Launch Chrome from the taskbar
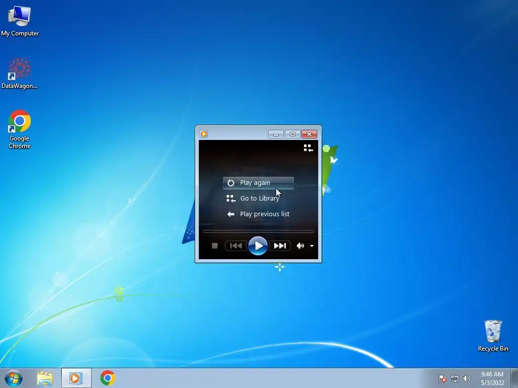Viewport: 518px width, 388px height. pyautogui.click(x=108, y=378)
